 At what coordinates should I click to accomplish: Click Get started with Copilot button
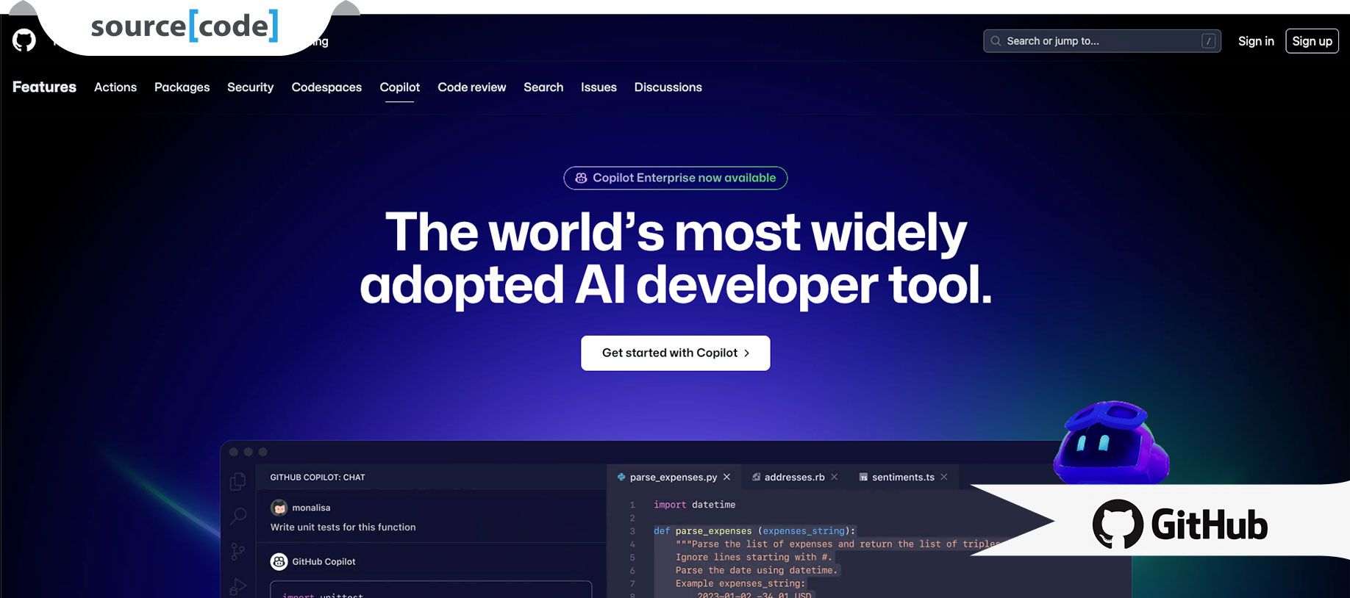point(675,353)
